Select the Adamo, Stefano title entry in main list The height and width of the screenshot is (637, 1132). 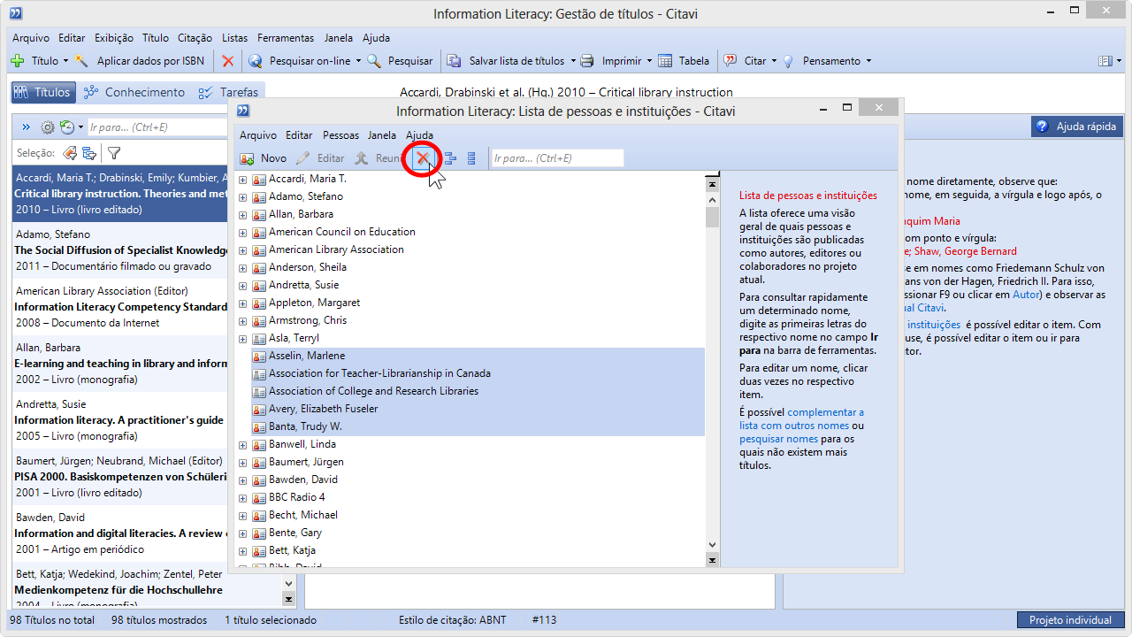120,250
